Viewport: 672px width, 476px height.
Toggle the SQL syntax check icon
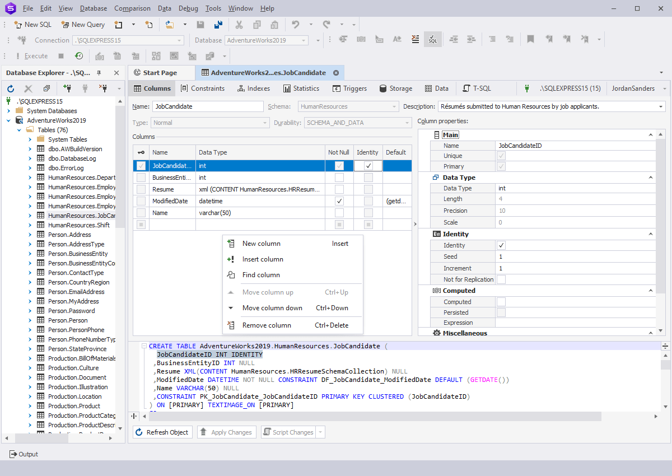[x=432, y=40]
